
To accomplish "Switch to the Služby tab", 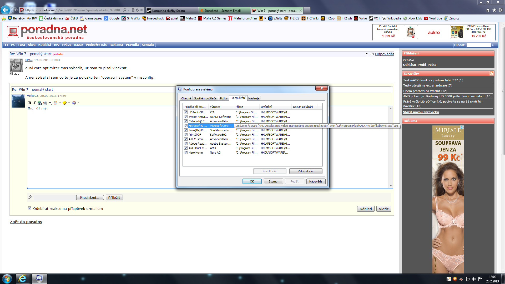I will pyautogui.click(x=223, y=98).
